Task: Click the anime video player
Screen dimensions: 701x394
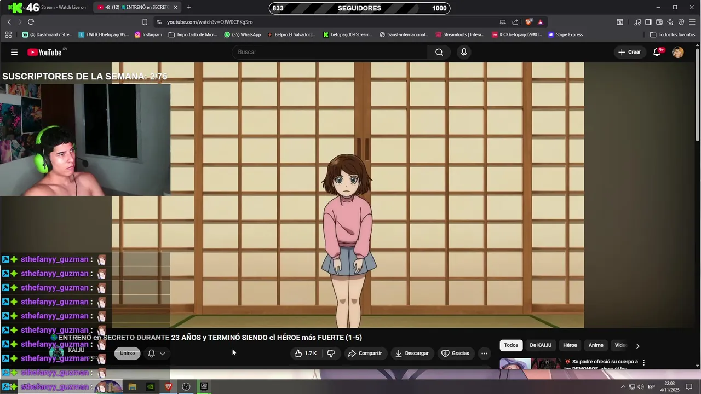Action: (x=348, y=195)
